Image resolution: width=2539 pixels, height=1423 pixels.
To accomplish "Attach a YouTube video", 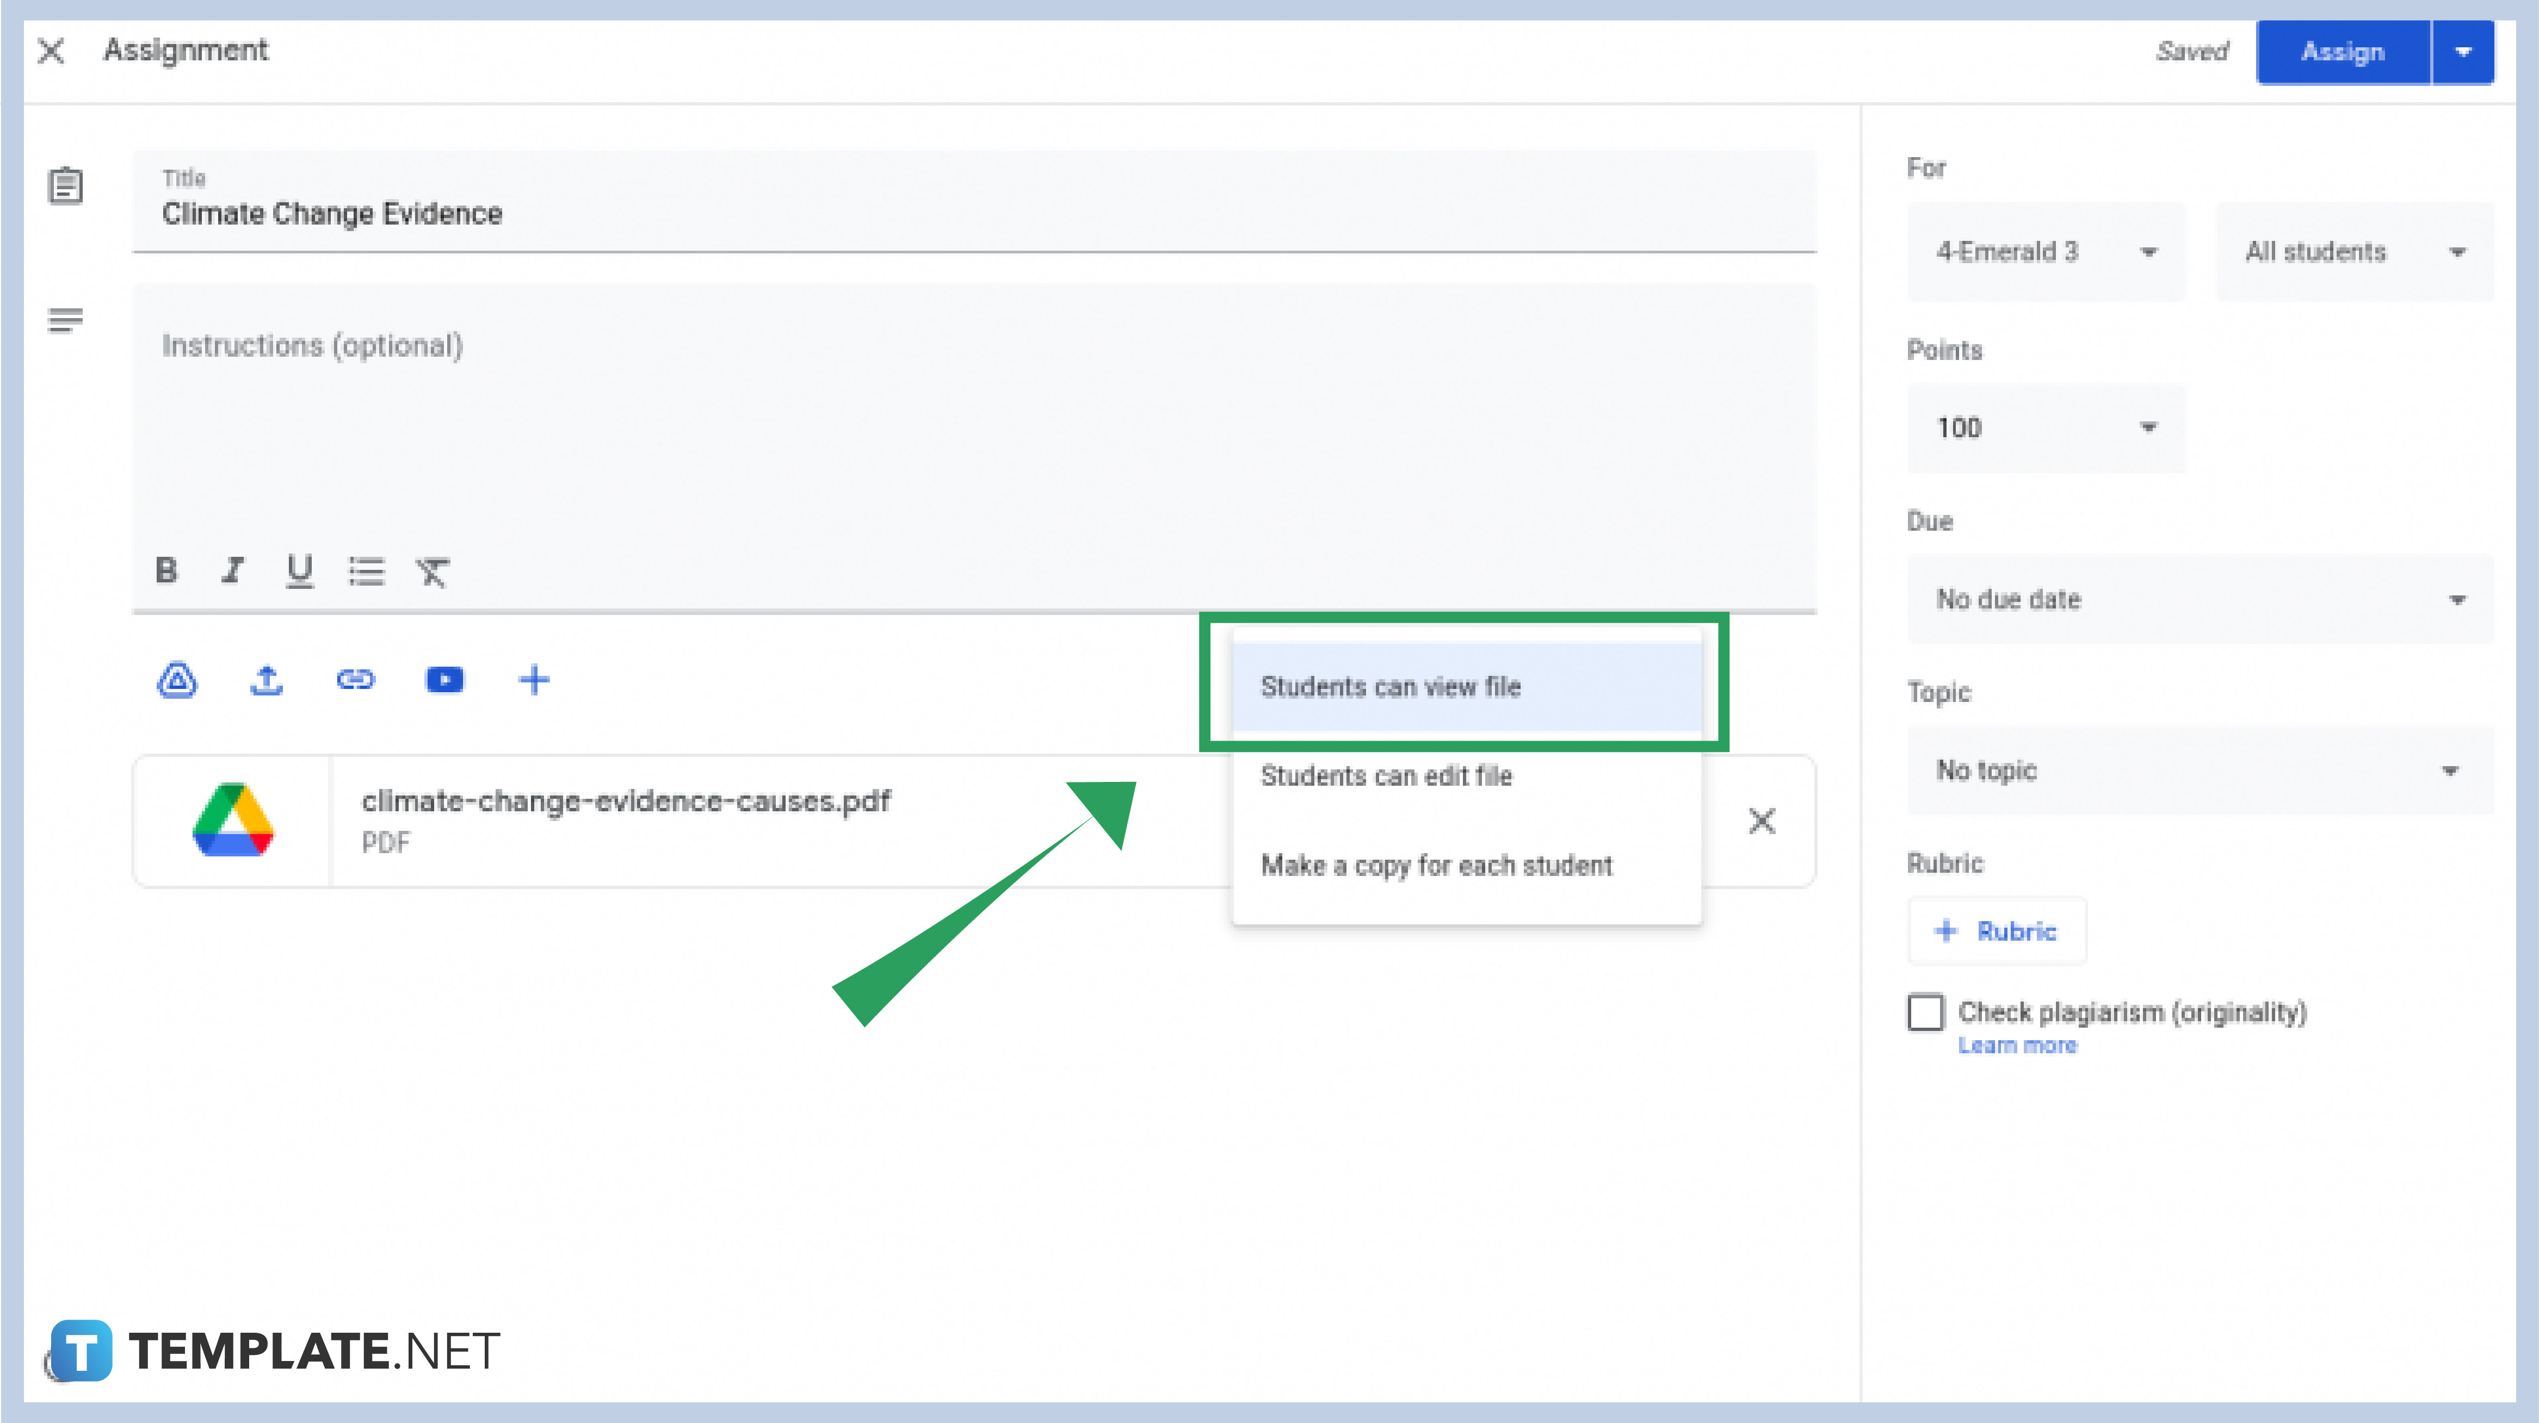I will click(444, 679).
